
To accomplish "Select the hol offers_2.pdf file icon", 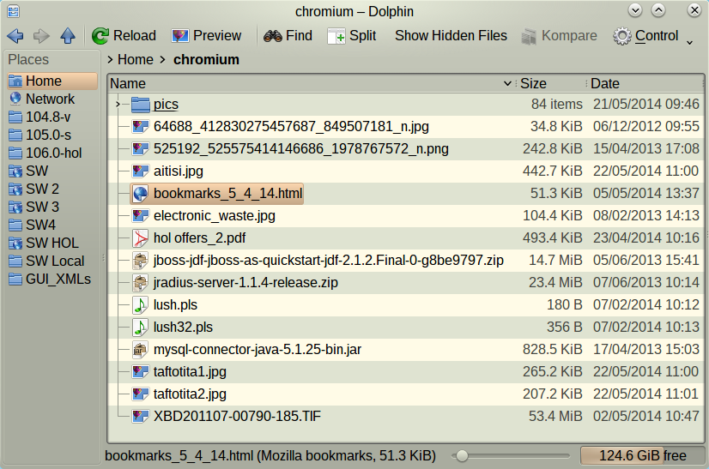I will [x=140, y=238].
